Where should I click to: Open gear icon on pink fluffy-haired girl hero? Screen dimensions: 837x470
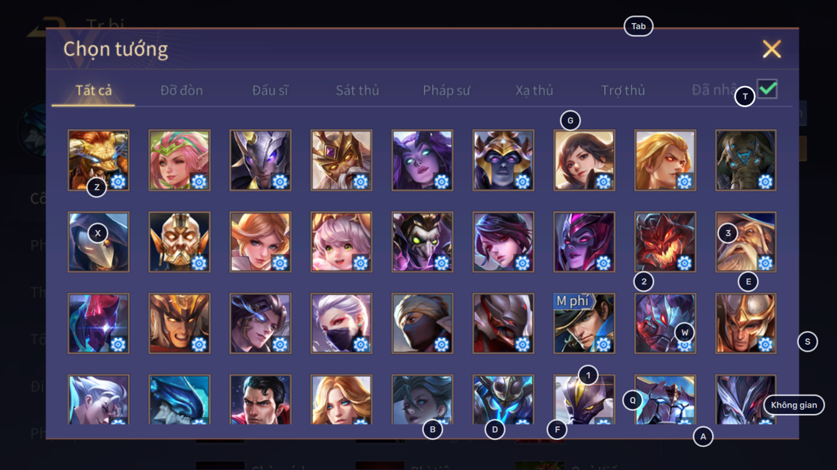361,263
